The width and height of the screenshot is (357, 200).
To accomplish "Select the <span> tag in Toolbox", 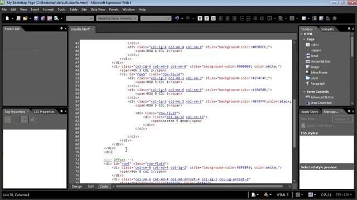I will click(x=313, y=51).
